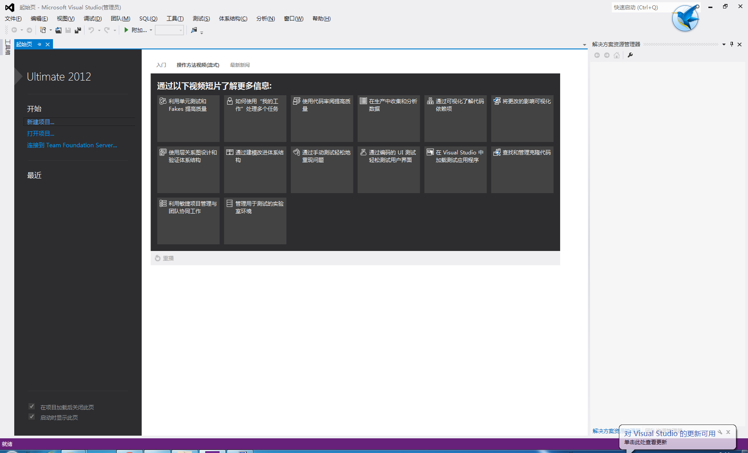748x453 pixels.
Task: Click the Navigate Backward toolbar icon
Action: [14, 30]
